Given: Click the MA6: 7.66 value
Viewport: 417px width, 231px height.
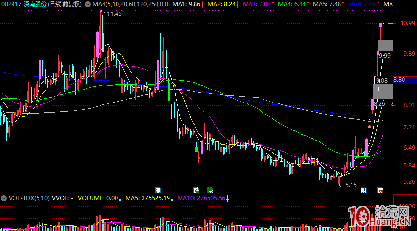Looking at the screenshot, I should (362, 4).
